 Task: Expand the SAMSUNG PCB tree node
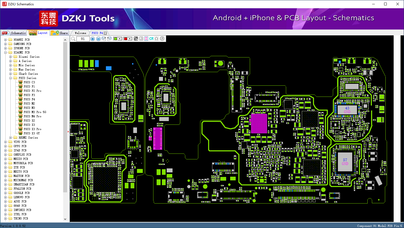click(x=6, y=44)
